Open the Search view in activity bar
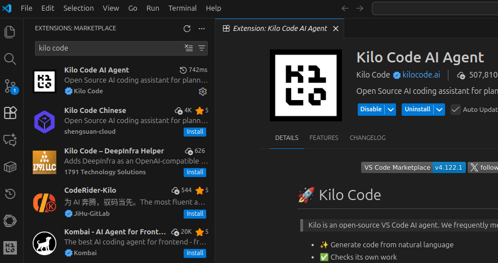The image size is (498, 263). click(10, 59)
